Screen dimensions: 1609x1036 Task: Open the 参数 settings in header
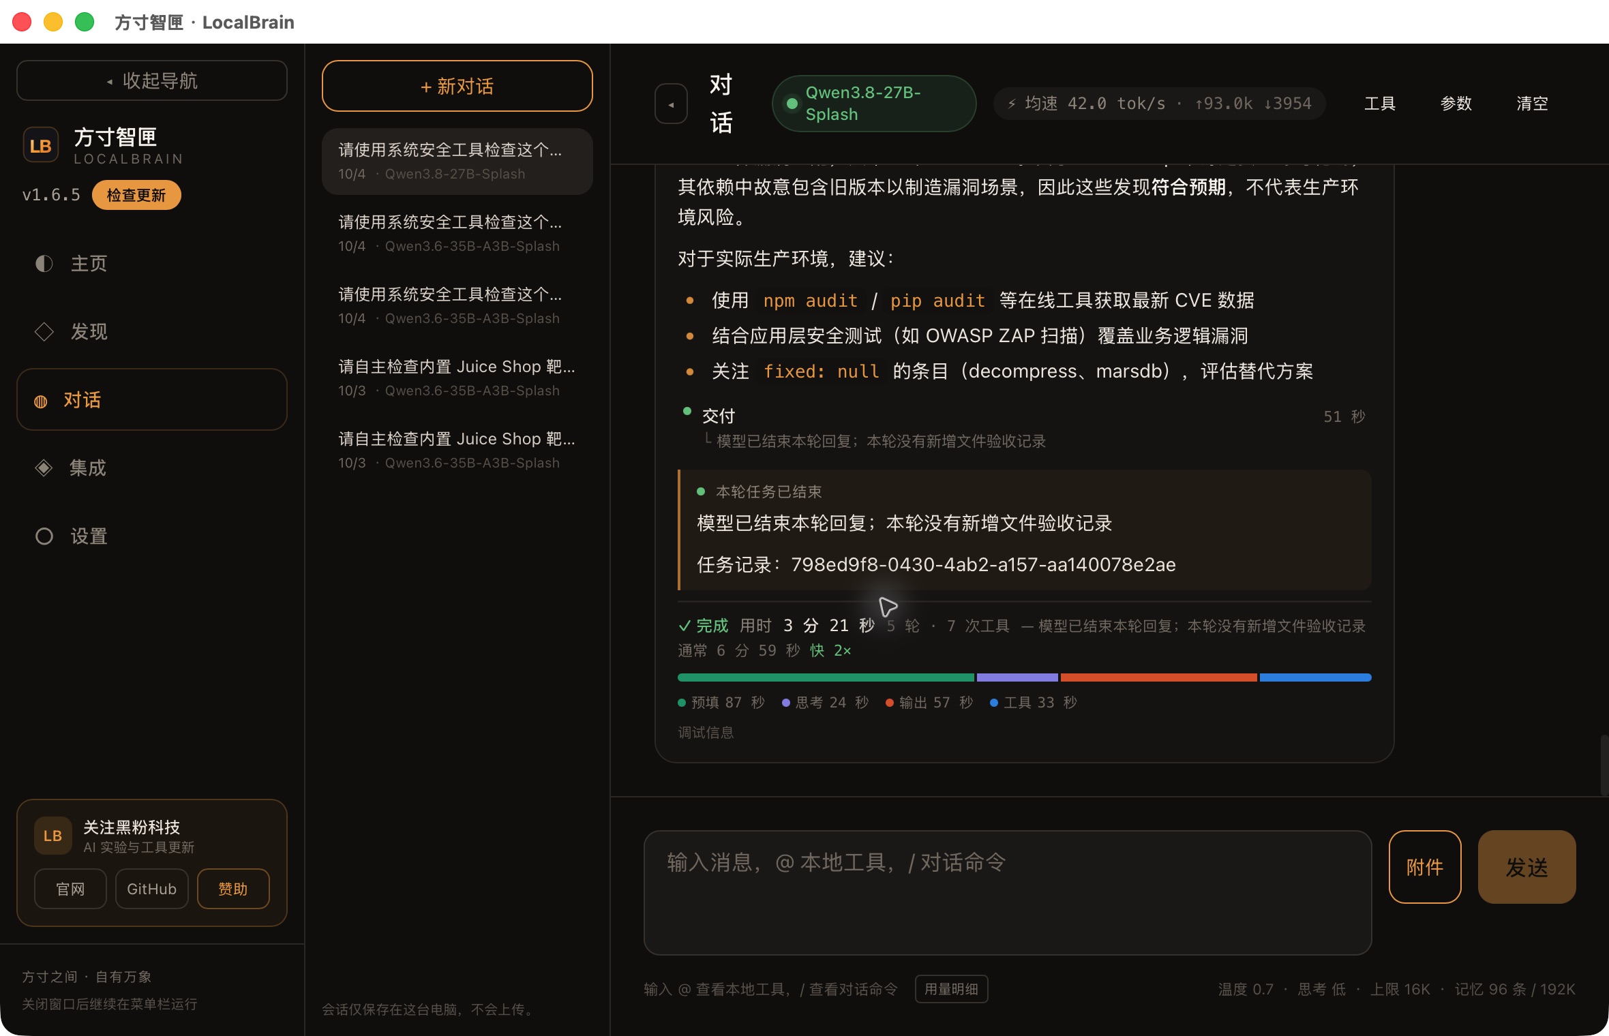[x=1456, y=104]
